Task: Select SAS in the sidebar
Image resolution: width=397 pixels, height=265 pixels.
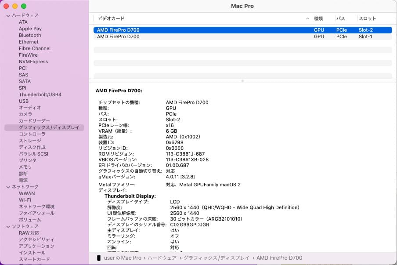Action: (24, 75)
